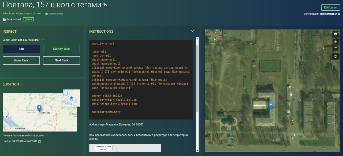Image resolution: width=343 pixels, height=156 pixels.
Task: Click the address вул. Маршала Бірюзова text
Action: pos(116,124)
